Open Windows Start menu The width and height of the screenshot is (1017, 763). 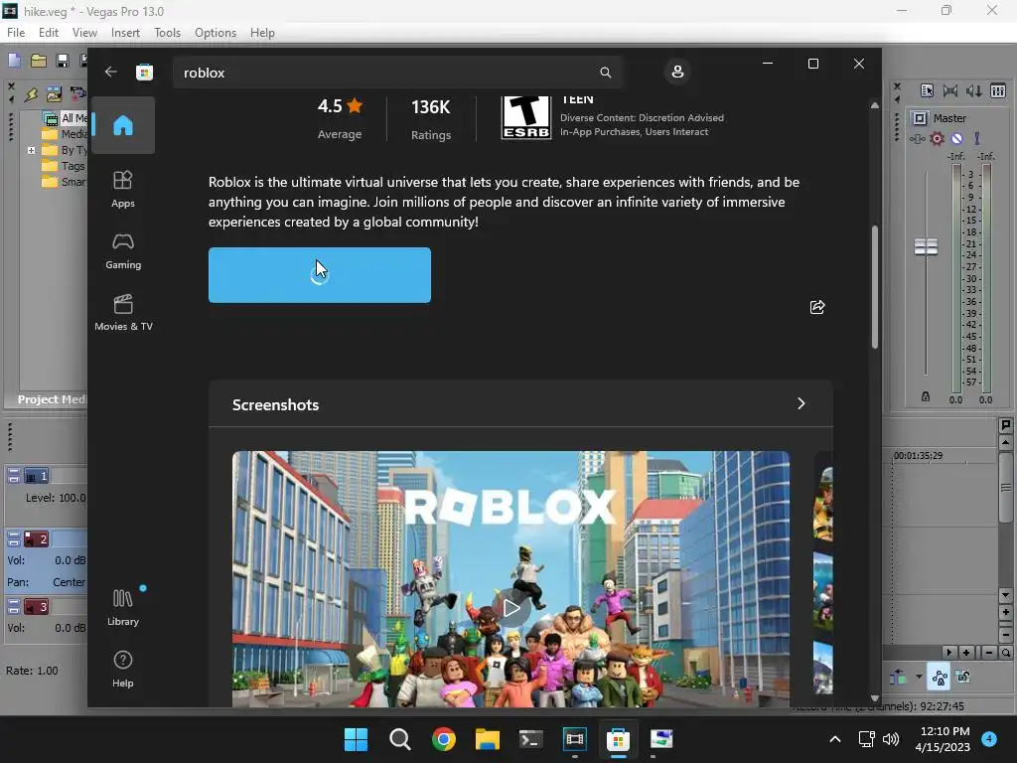coord(356,739)
